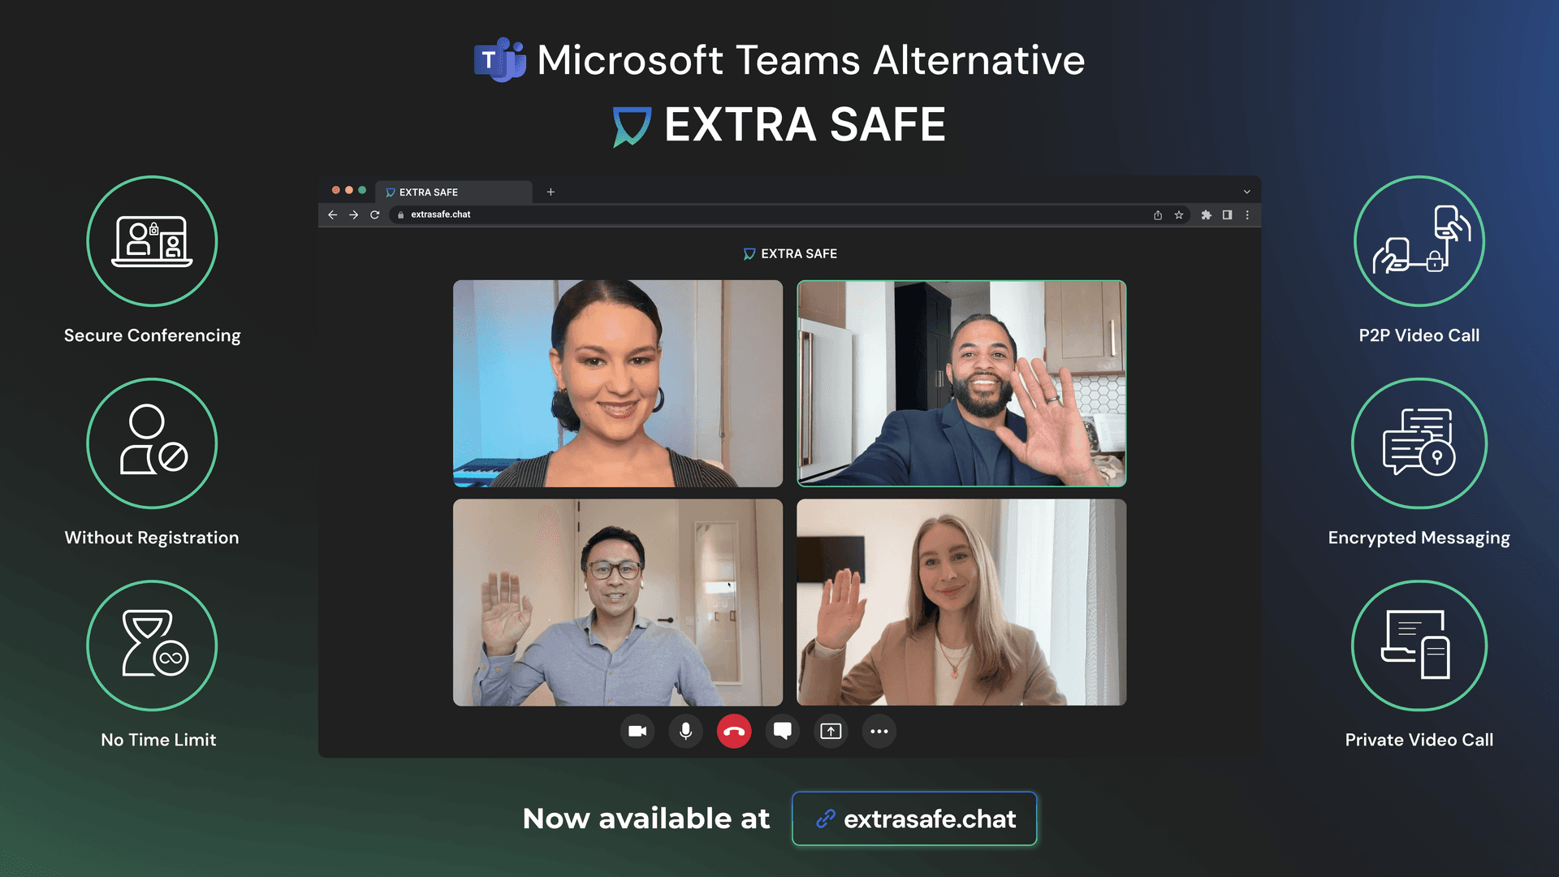Open the browser extensions puzzle icon

[1207, 214]
